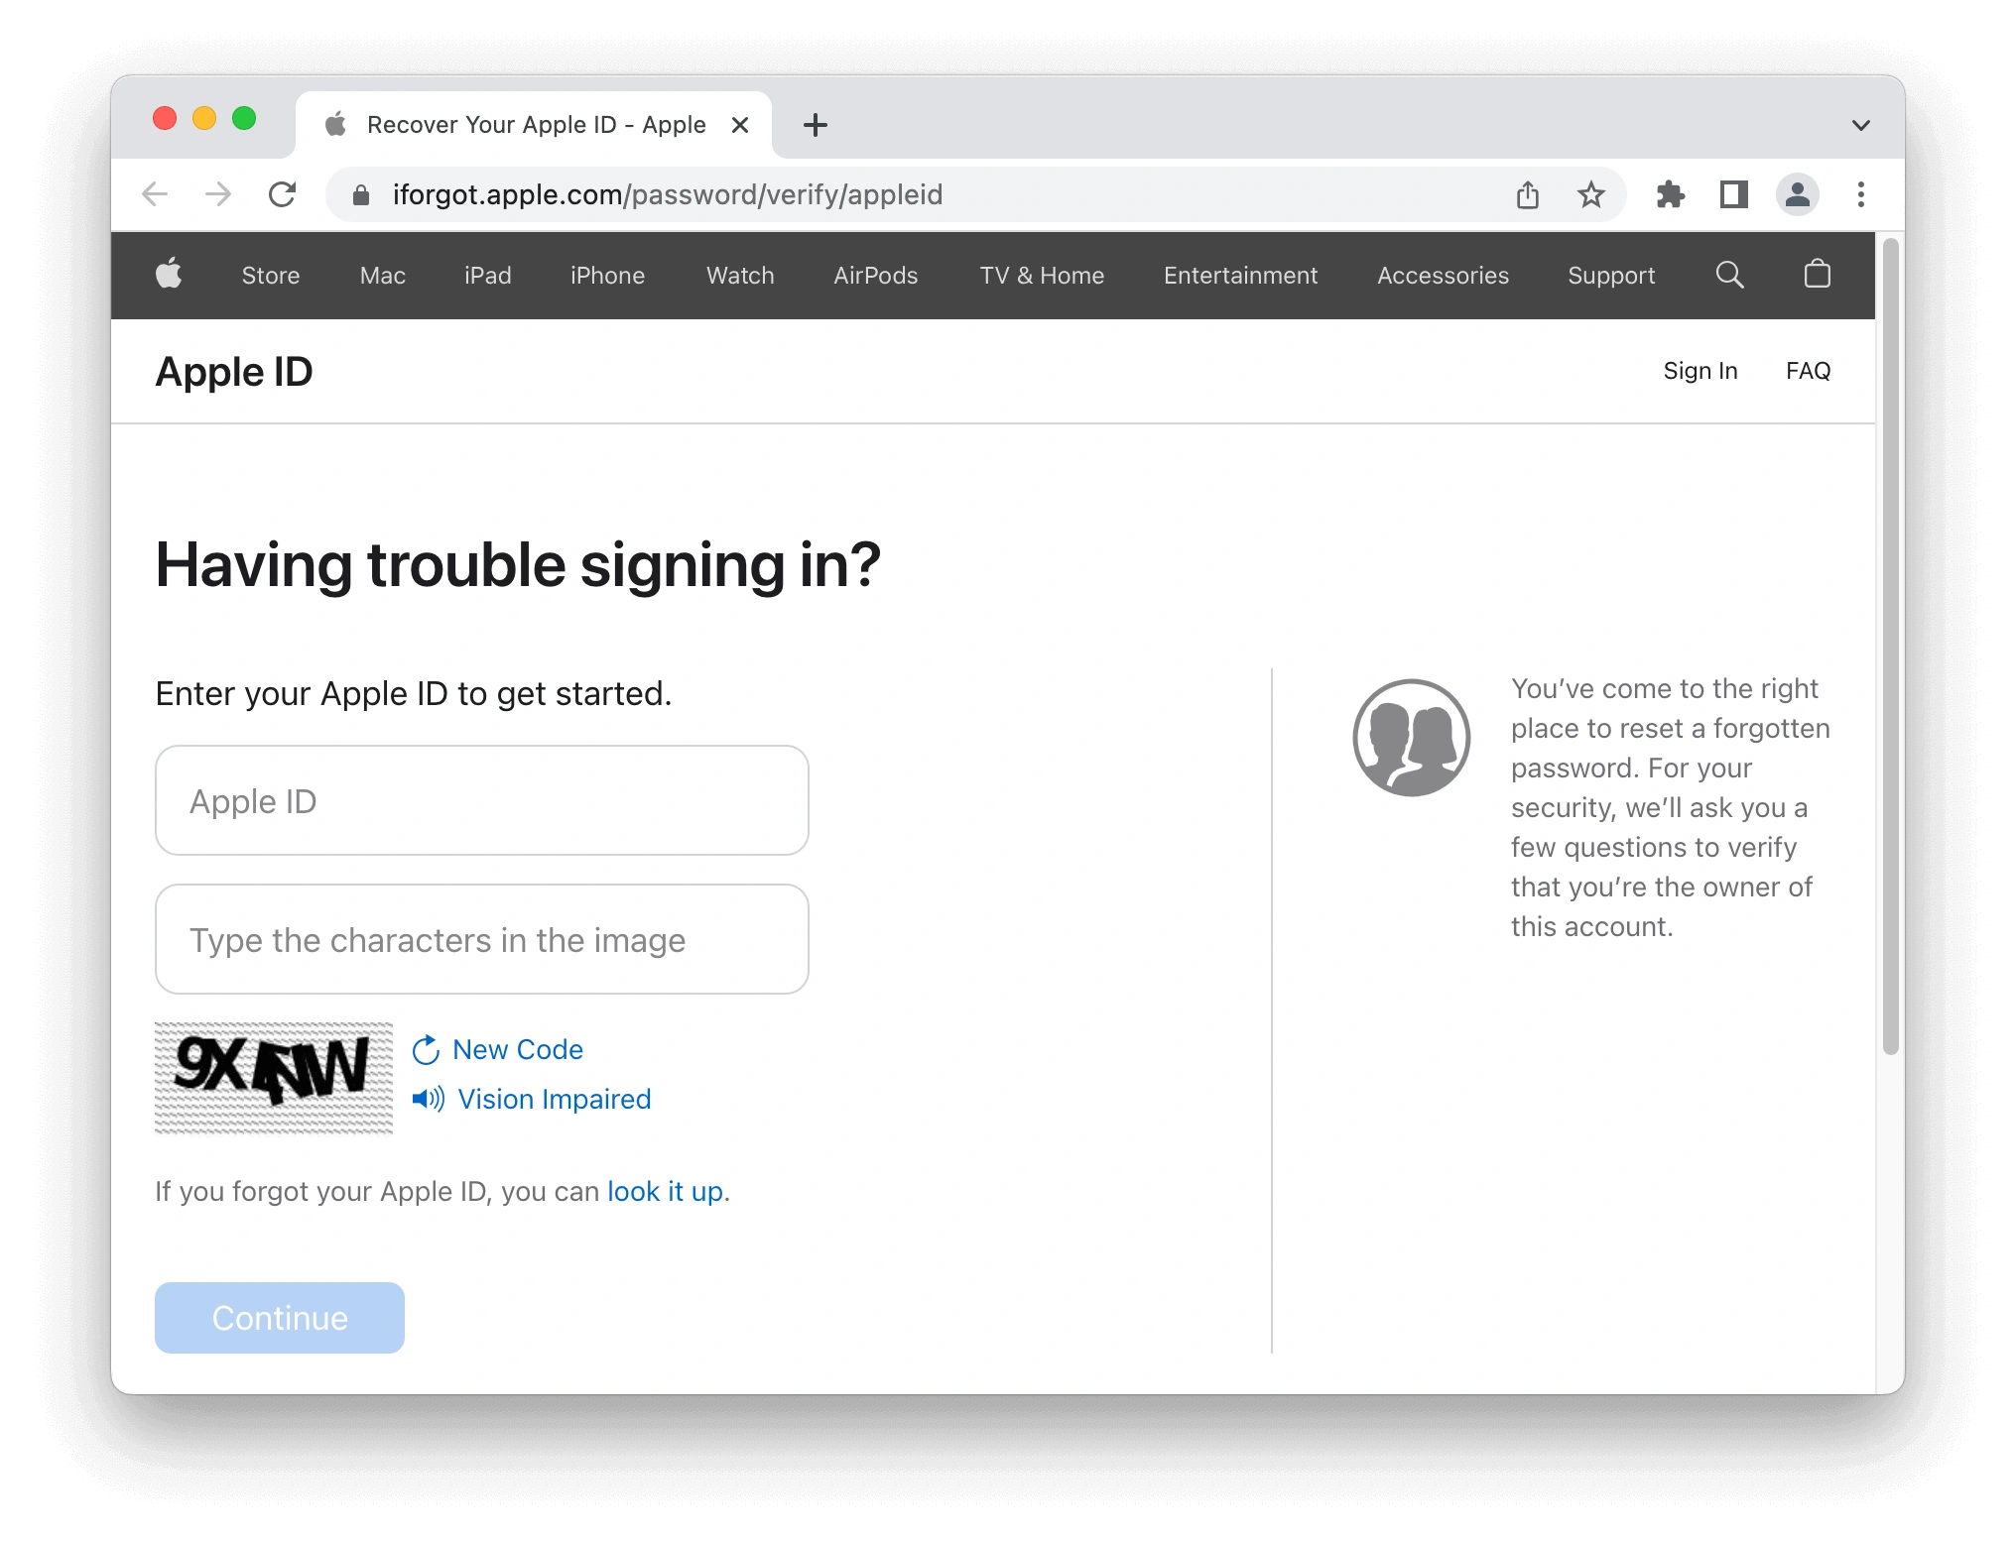Click the search icon in top navigation

point(1729,276)
